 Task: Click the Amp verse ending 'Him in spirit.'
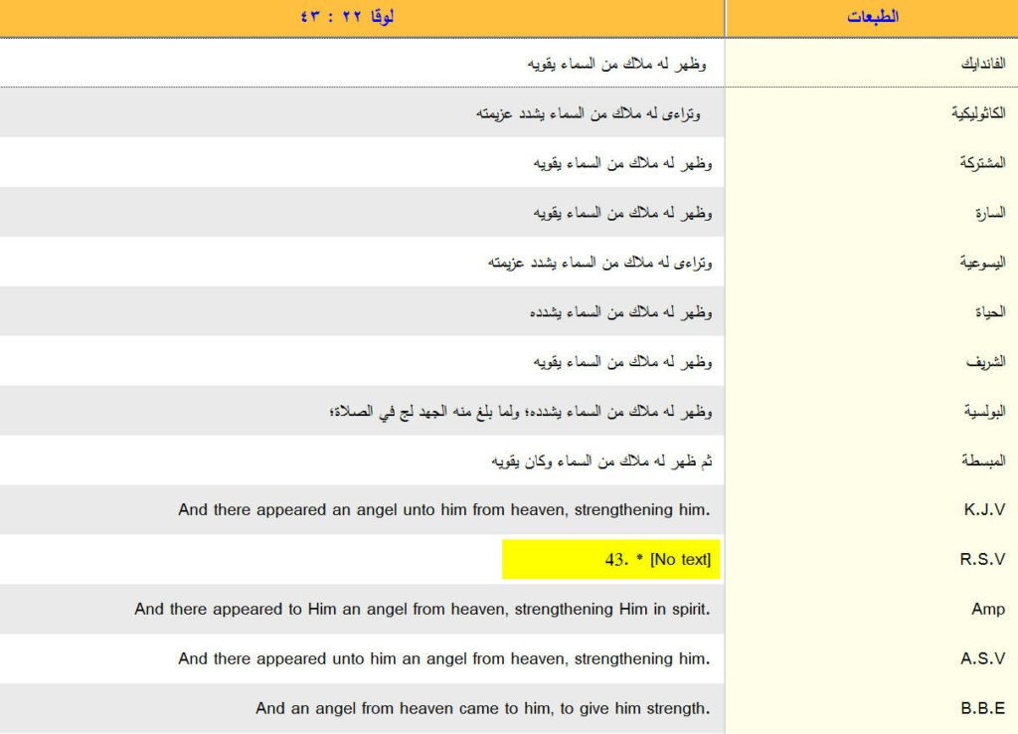tap(423, 610)
